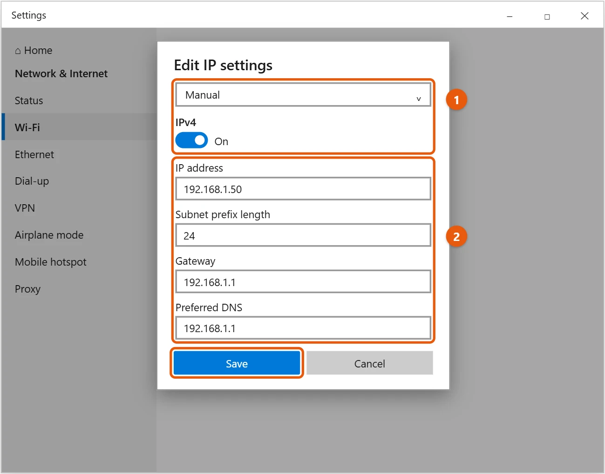Save the IP settings
605x474 pixels.
pos(237,363)
